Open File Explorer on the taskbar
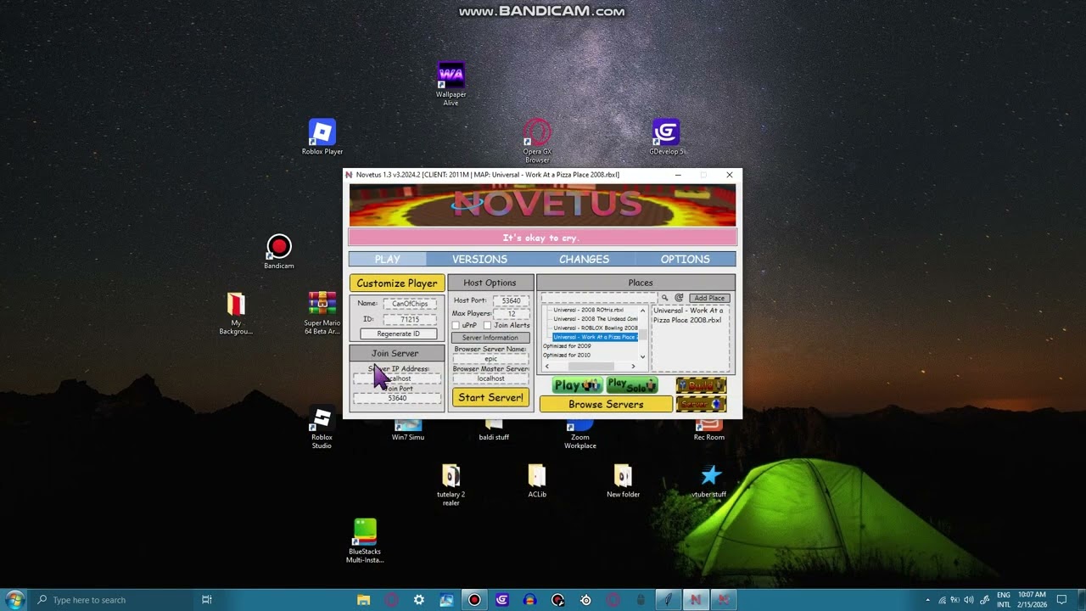The width and height of the screenshot is (1086, 611). pyautogui.click(x=363, y=600)
